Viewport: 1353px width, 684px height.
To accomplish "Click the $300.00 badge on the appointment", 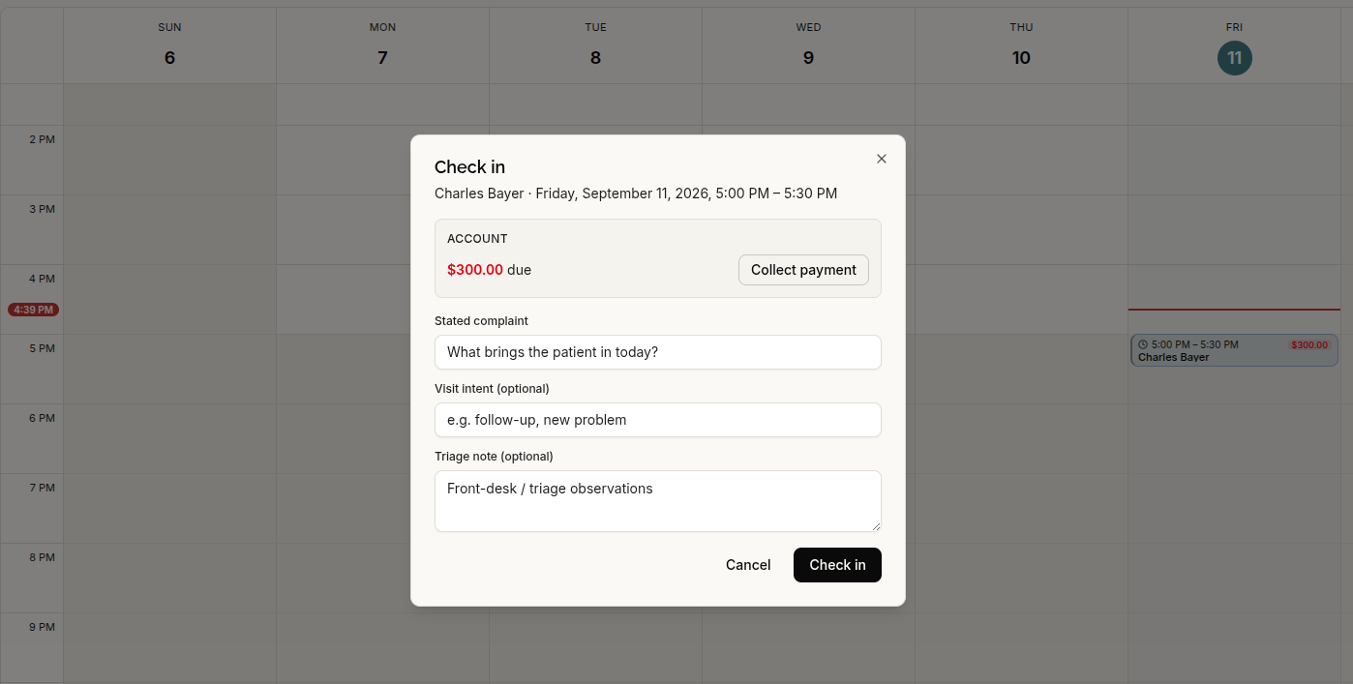I will [x=1309, y=344].
